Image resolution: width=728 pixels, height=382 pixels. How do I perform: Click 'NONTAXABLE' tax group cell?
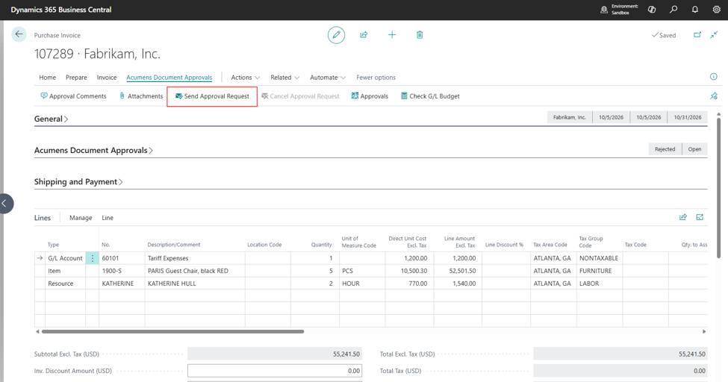tap(599, 258)
